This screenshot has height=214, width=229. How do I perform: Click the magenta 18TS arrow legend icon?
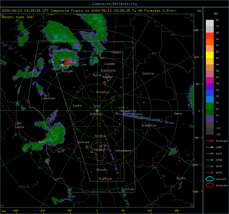coord(210,173)
